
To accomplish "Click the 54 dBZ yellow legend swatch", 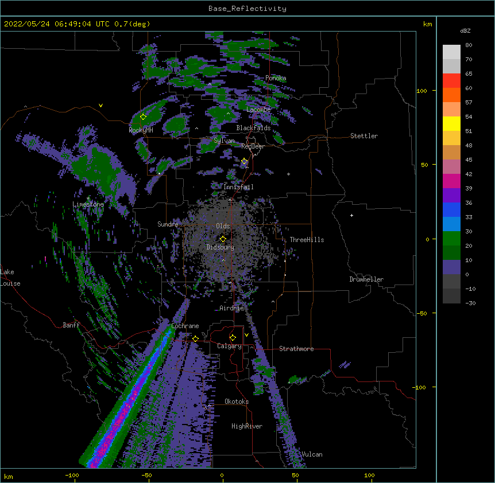I will 451,123.
